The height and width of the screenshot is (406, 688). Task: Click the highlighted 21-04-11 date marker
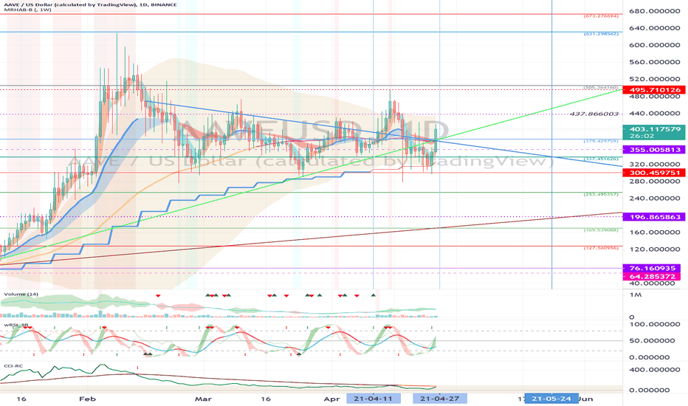click(374, 399)
